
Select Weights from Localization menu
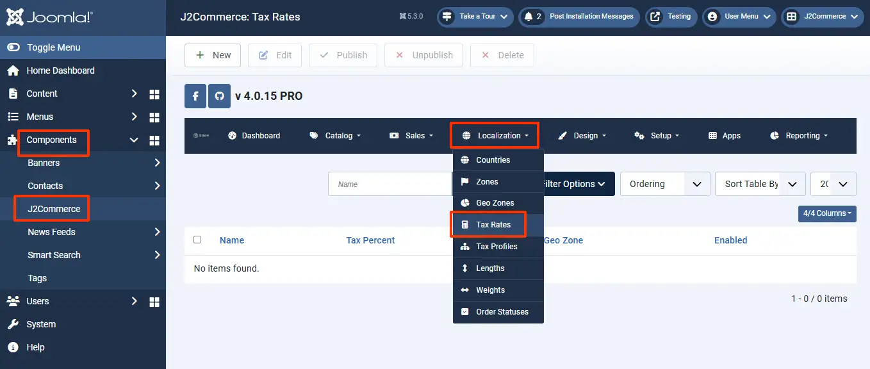[498, 290]
